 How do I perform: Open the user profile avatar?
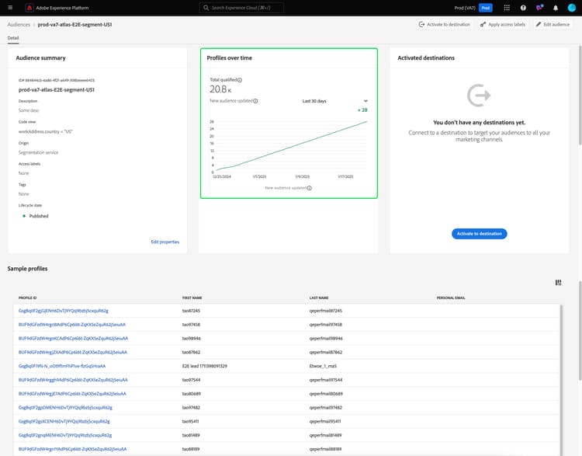point(572,8)
